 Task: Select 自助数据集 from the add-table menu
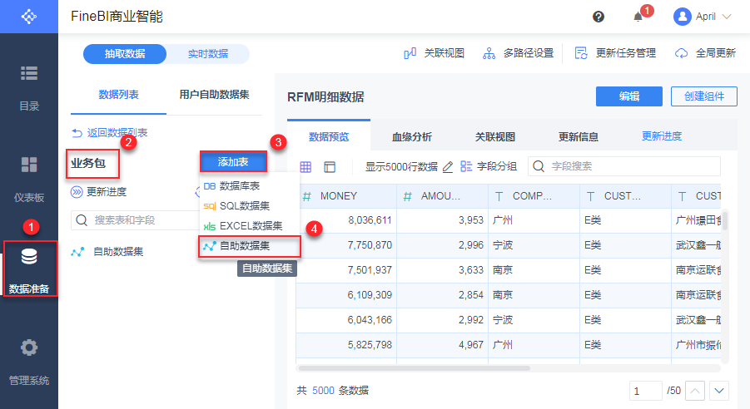pos(245,246)
